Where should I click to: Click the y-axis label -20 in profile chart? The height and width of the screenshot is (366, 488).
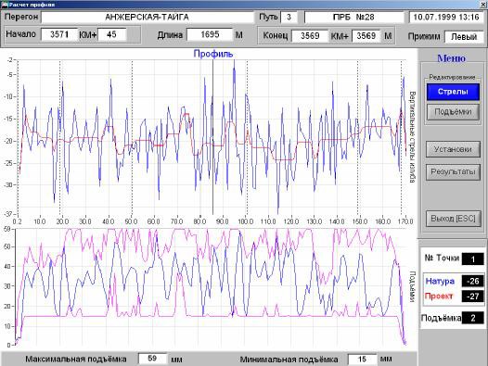coord(8,141)
